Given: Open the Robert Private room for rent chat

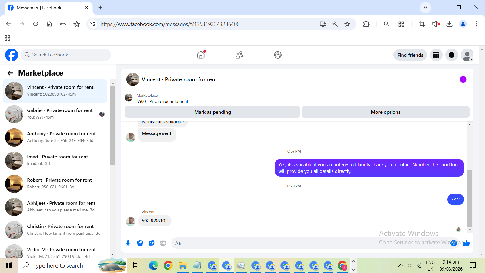Looking at the screenshot, I should (55, 184).
